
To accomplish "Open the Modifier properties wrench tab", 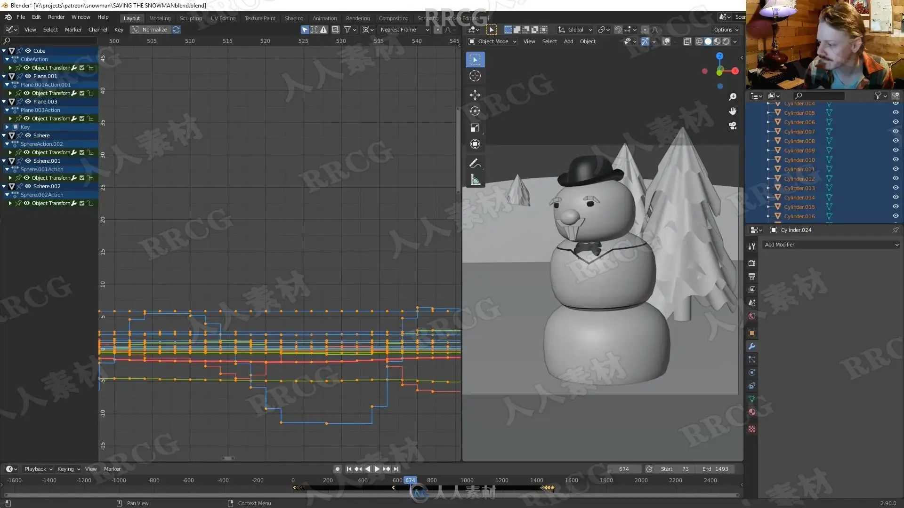I will coord(752,346).
